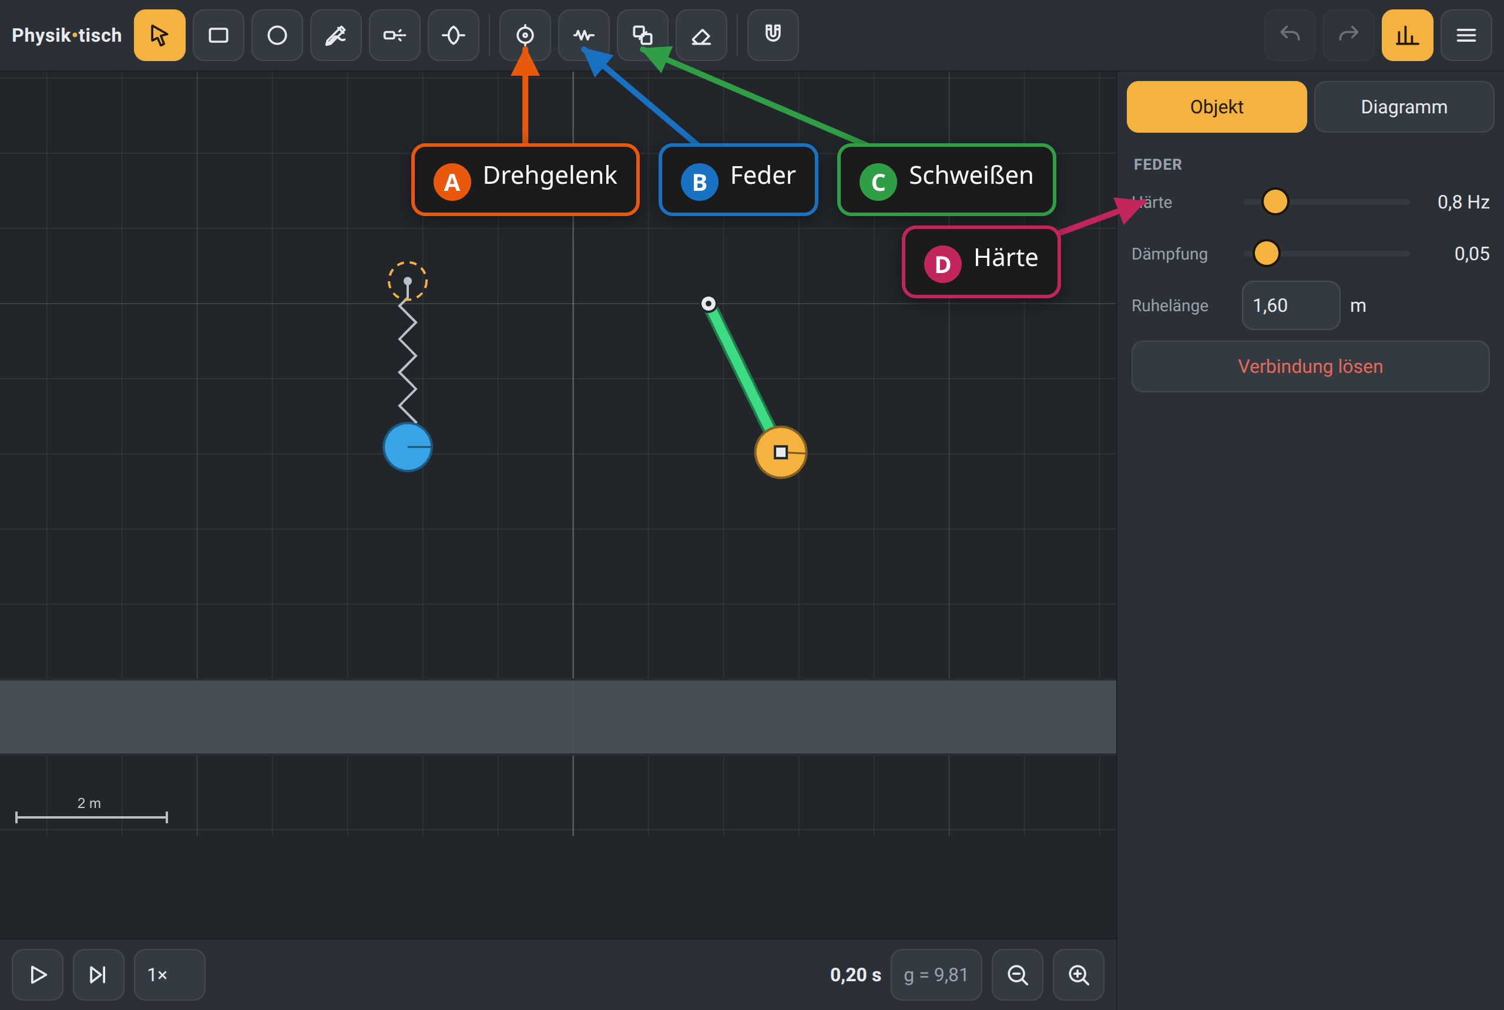
Task: Zoom out of the canvas
Action: coord(1018,975)
